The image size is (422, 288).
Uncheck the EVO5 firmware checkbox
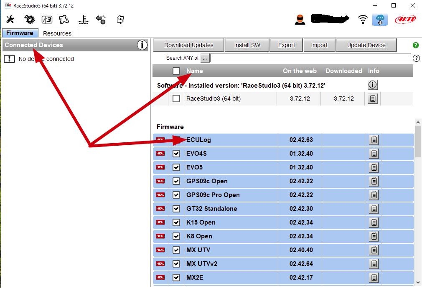point(176,167)
